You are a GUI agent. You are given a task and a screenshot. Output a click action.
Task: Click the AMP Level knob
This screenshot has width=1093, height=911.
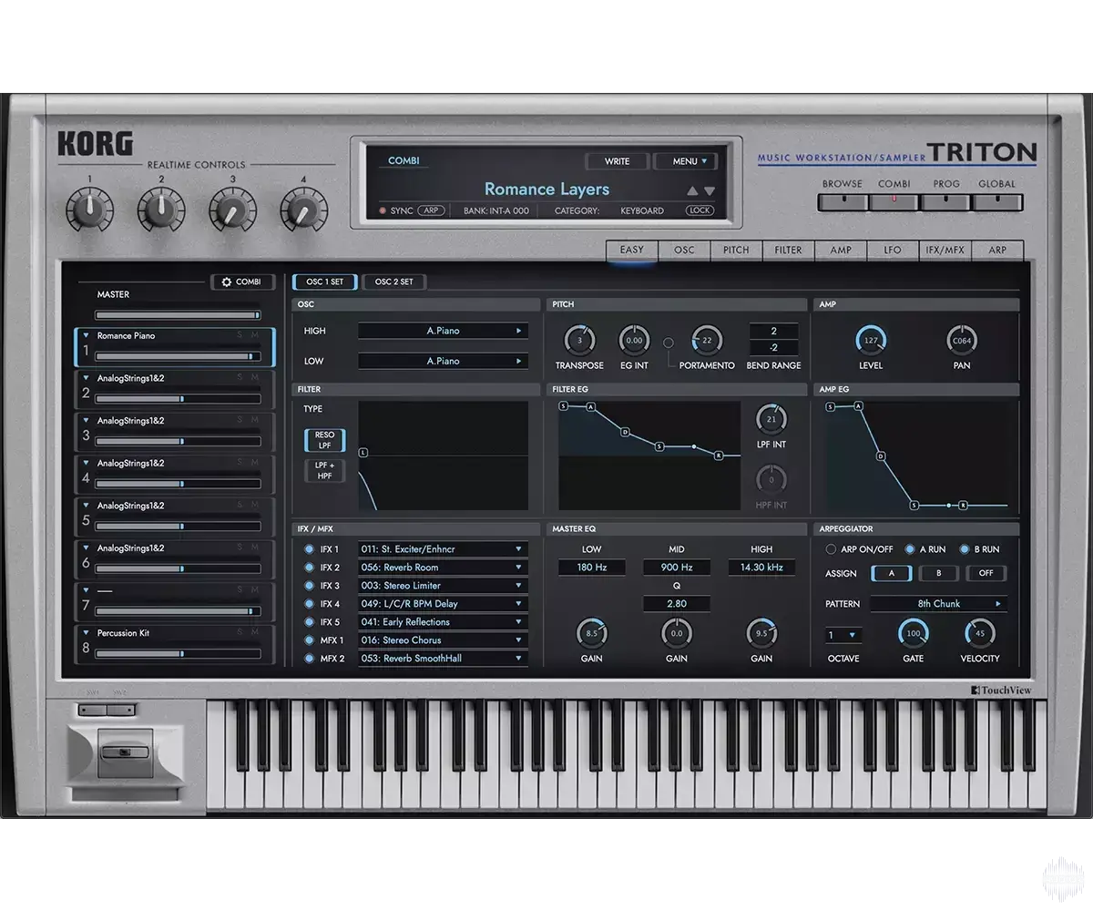[871, 341]
